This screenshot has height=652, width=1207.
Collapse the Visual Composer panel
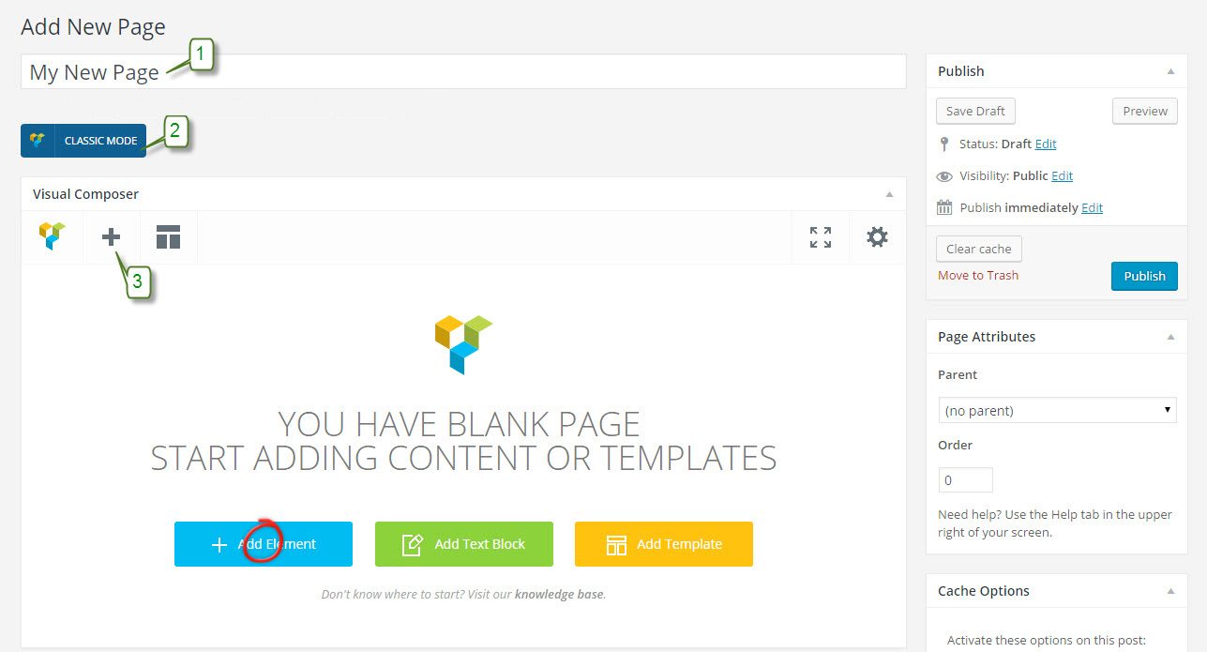(889, 194)
